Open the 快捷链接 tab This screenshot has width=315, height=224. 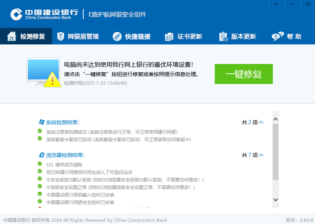click(x=131, y=37)
